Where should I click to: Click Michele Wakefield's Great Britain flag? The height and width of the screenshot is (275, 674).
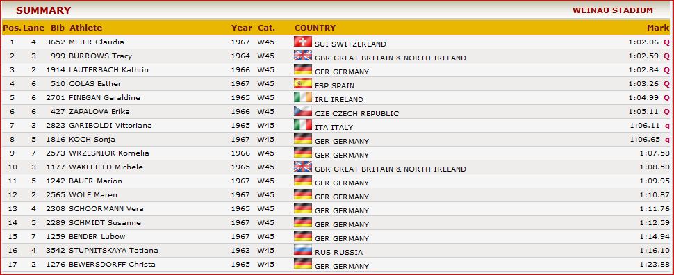click(303, 166)
